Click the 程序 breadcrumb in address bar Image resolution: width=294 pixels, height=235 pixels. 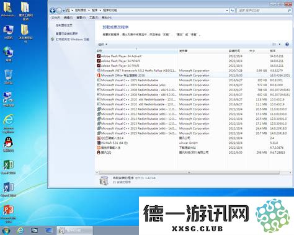(94, 11)
